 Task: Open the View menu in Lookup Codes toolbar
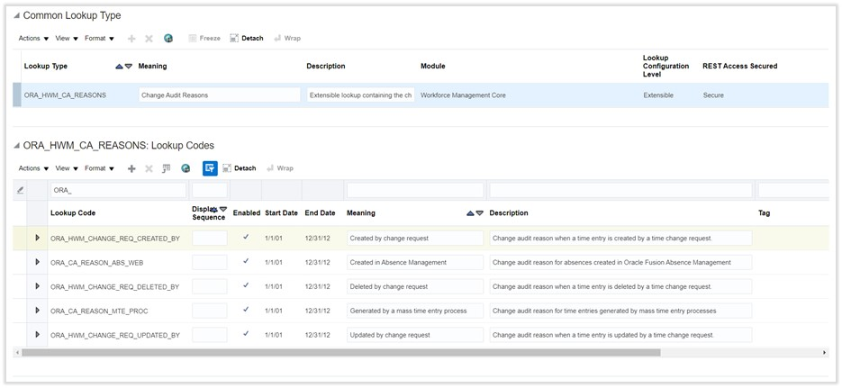67,168
